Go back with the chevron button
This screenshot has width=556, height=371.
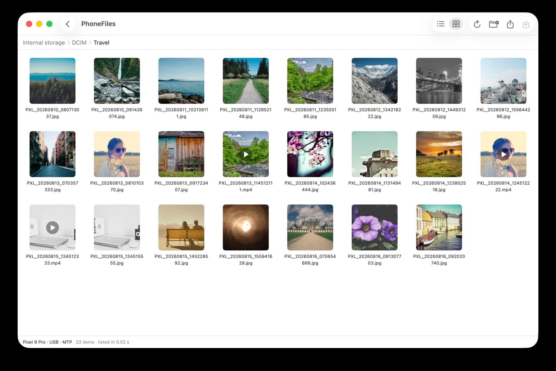point(68,24)
